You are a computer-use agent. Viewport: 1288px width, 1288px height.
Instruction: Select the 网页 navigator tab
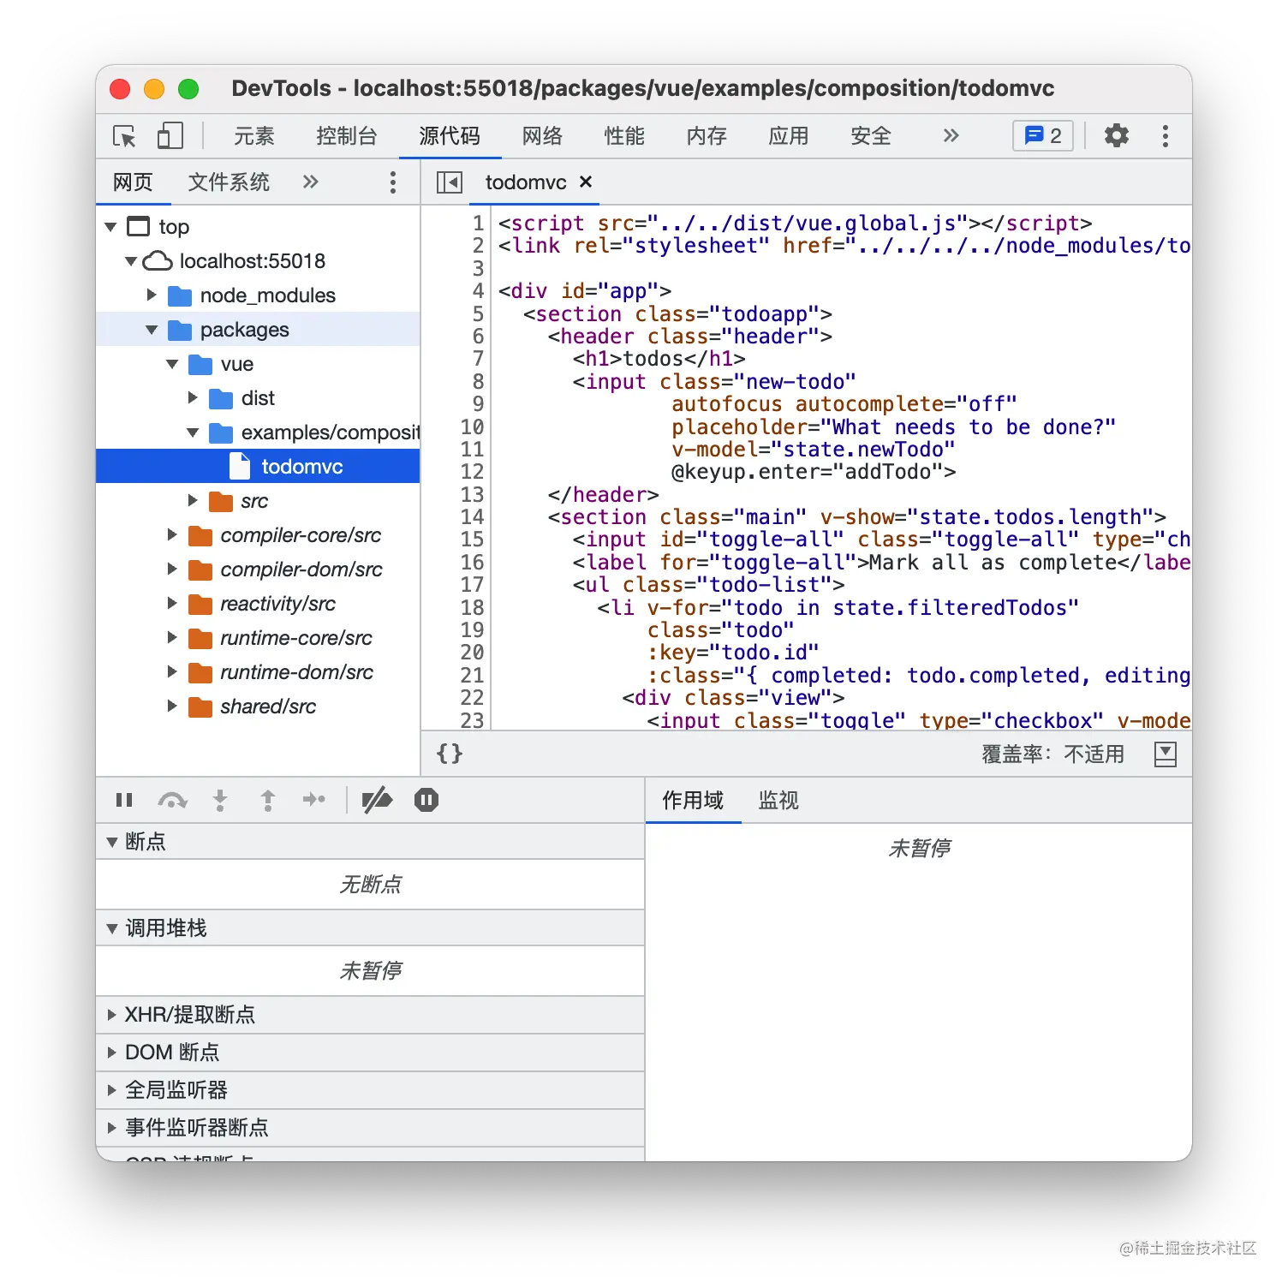(133, 182)
